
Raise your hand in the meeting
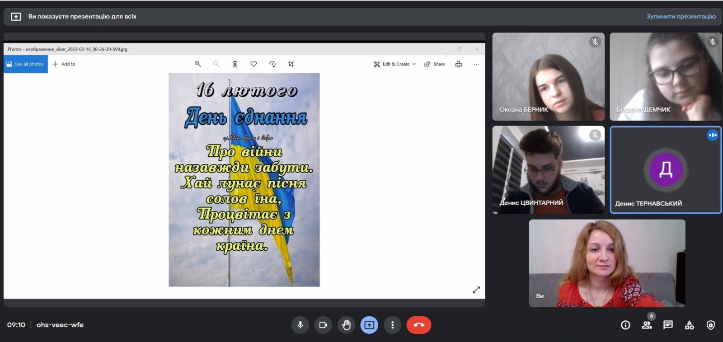tap(346, 325)
